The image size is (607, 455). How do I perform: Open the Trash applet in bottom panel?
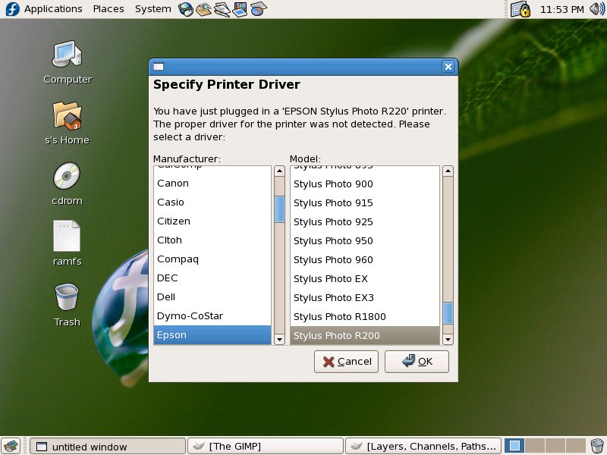tap(597, 446)
